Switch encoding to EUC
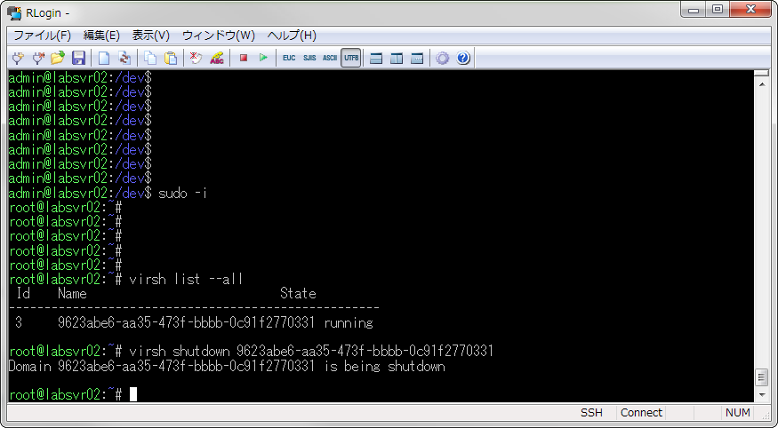The width and height of the screenshot is (778, 428). coord(289,58)
